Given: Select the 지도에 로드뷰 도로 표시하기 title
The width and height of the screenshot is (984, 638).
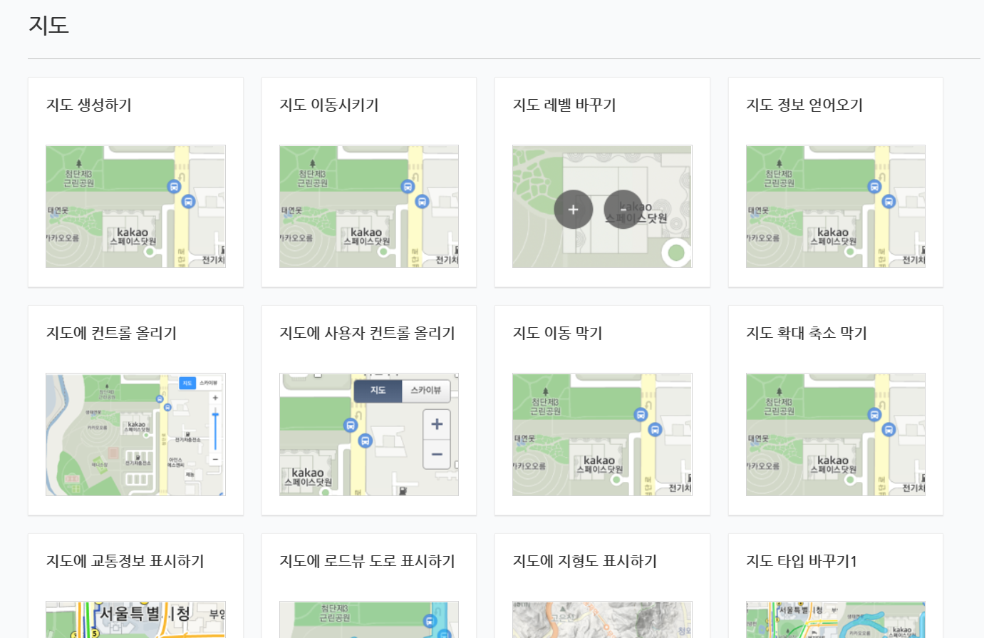Looking at the screenshot, I should (367, 562).
